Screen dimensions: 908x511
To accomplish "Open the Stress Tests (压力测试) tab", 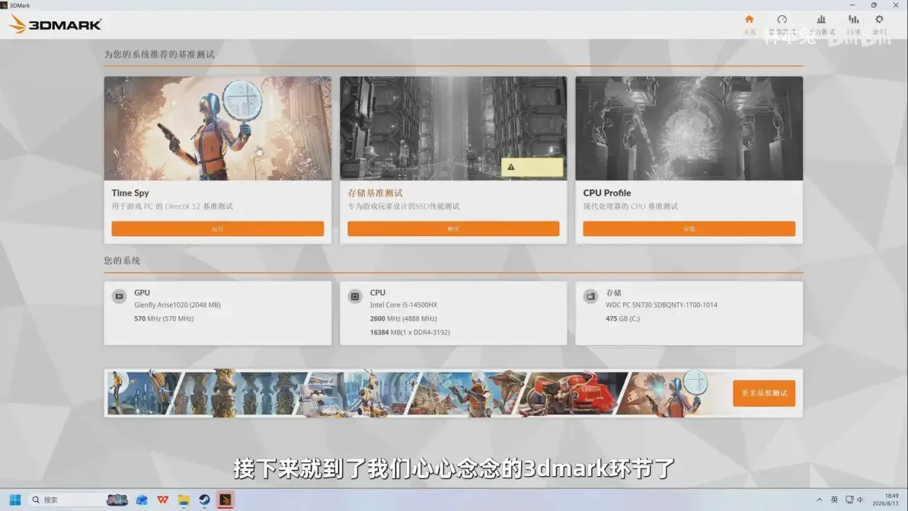I will coord(822,25).
